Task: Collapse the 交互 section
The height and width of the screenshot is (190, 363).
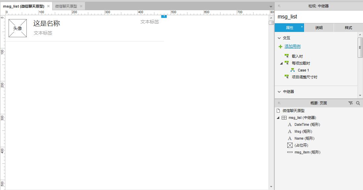Action: point(279,38)
